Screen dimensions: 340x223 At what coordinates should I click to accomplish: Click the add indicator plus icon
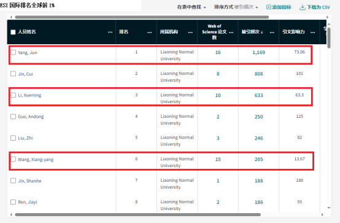pos(268,7)
